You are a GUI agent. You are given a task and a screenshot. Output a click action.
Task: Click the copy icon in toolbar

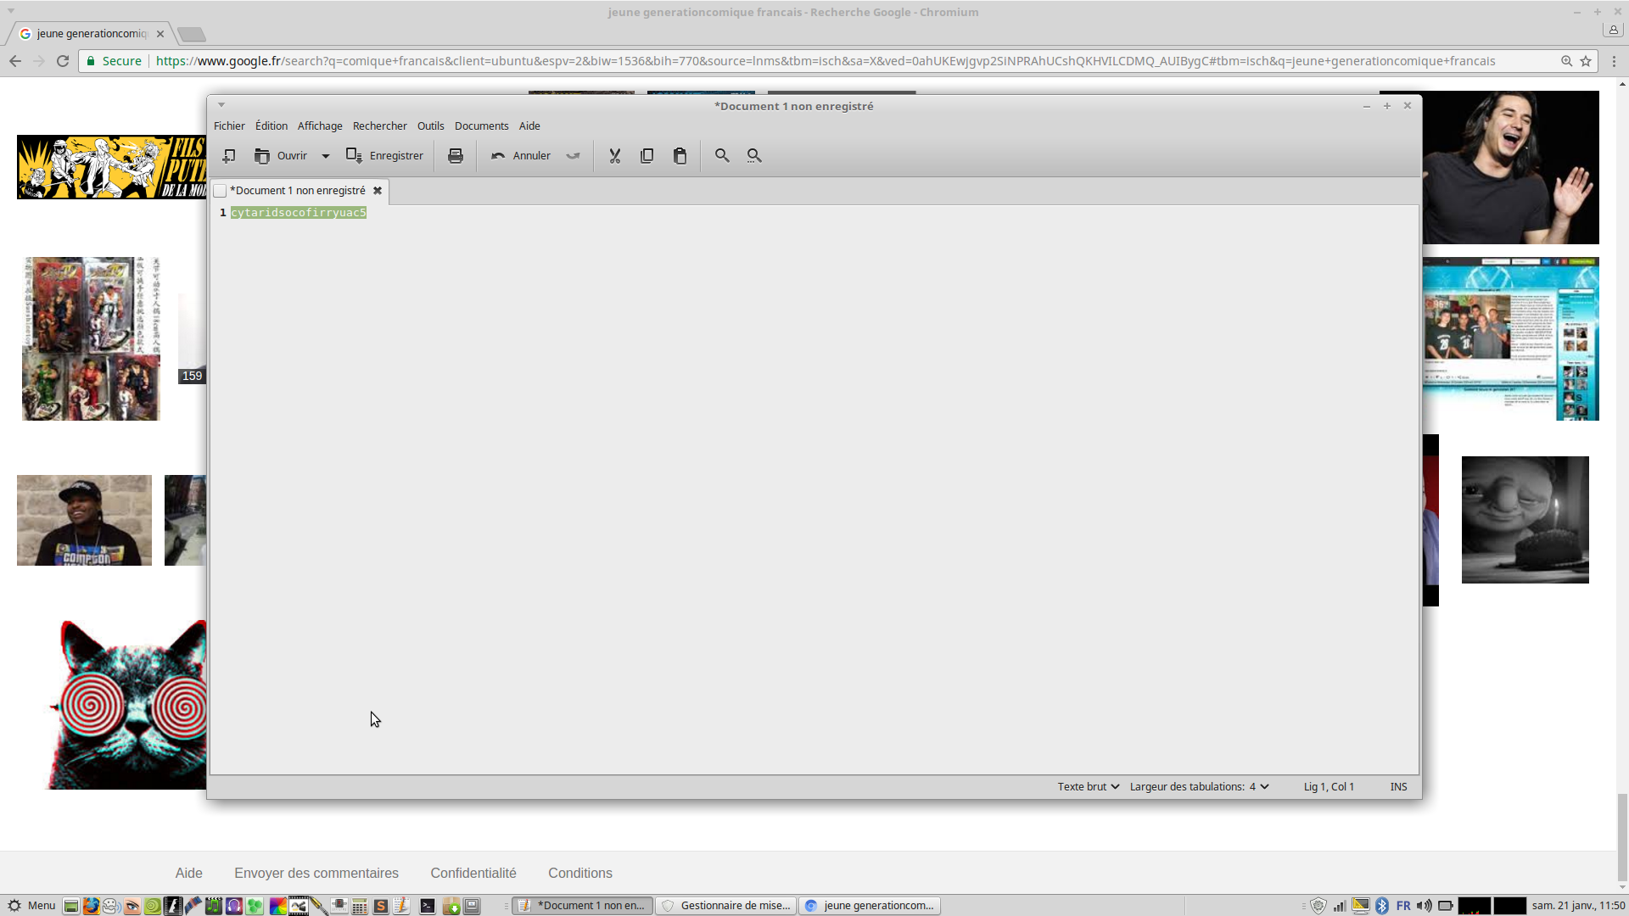(x=647, y=156)
